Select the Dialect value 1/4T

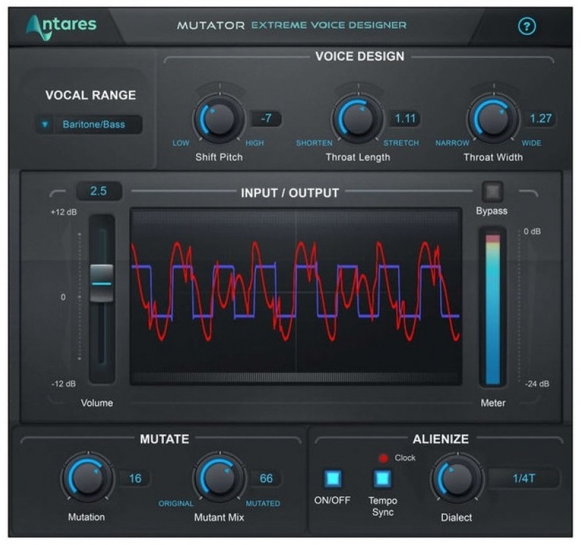[524, 478]
